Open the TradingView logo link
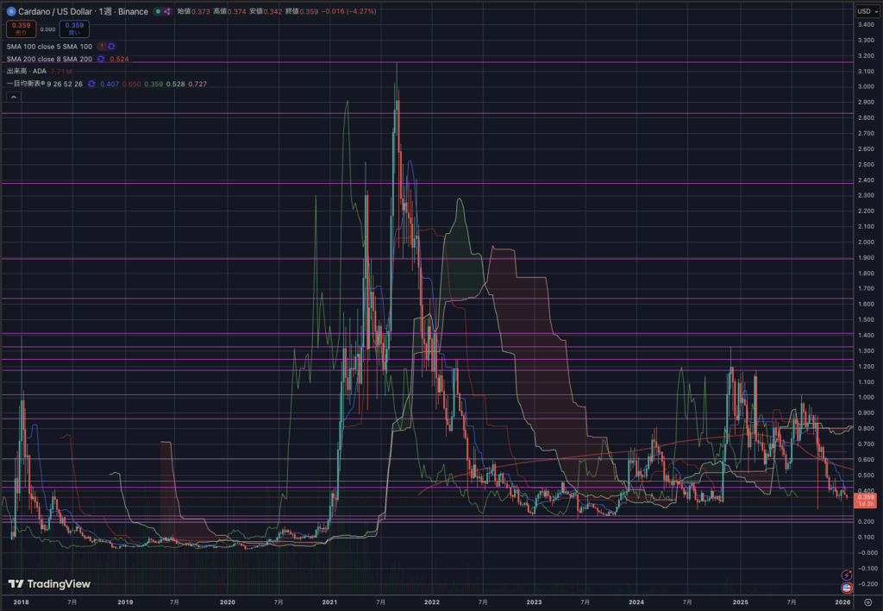This screenshot has width=883, height=611. [x=42, y=583]
